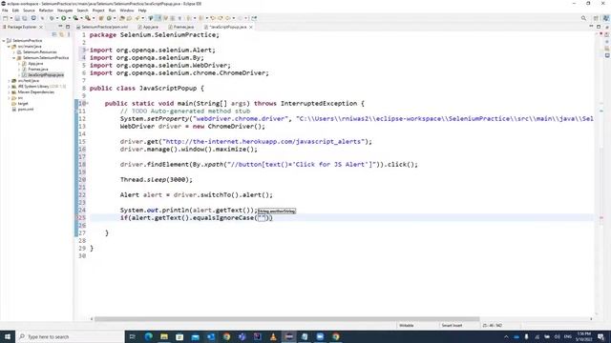Close the JavaScriptPopup.java editor tab
The height and width of the screenshot is (343, 611).
click(x=250, y=27)
